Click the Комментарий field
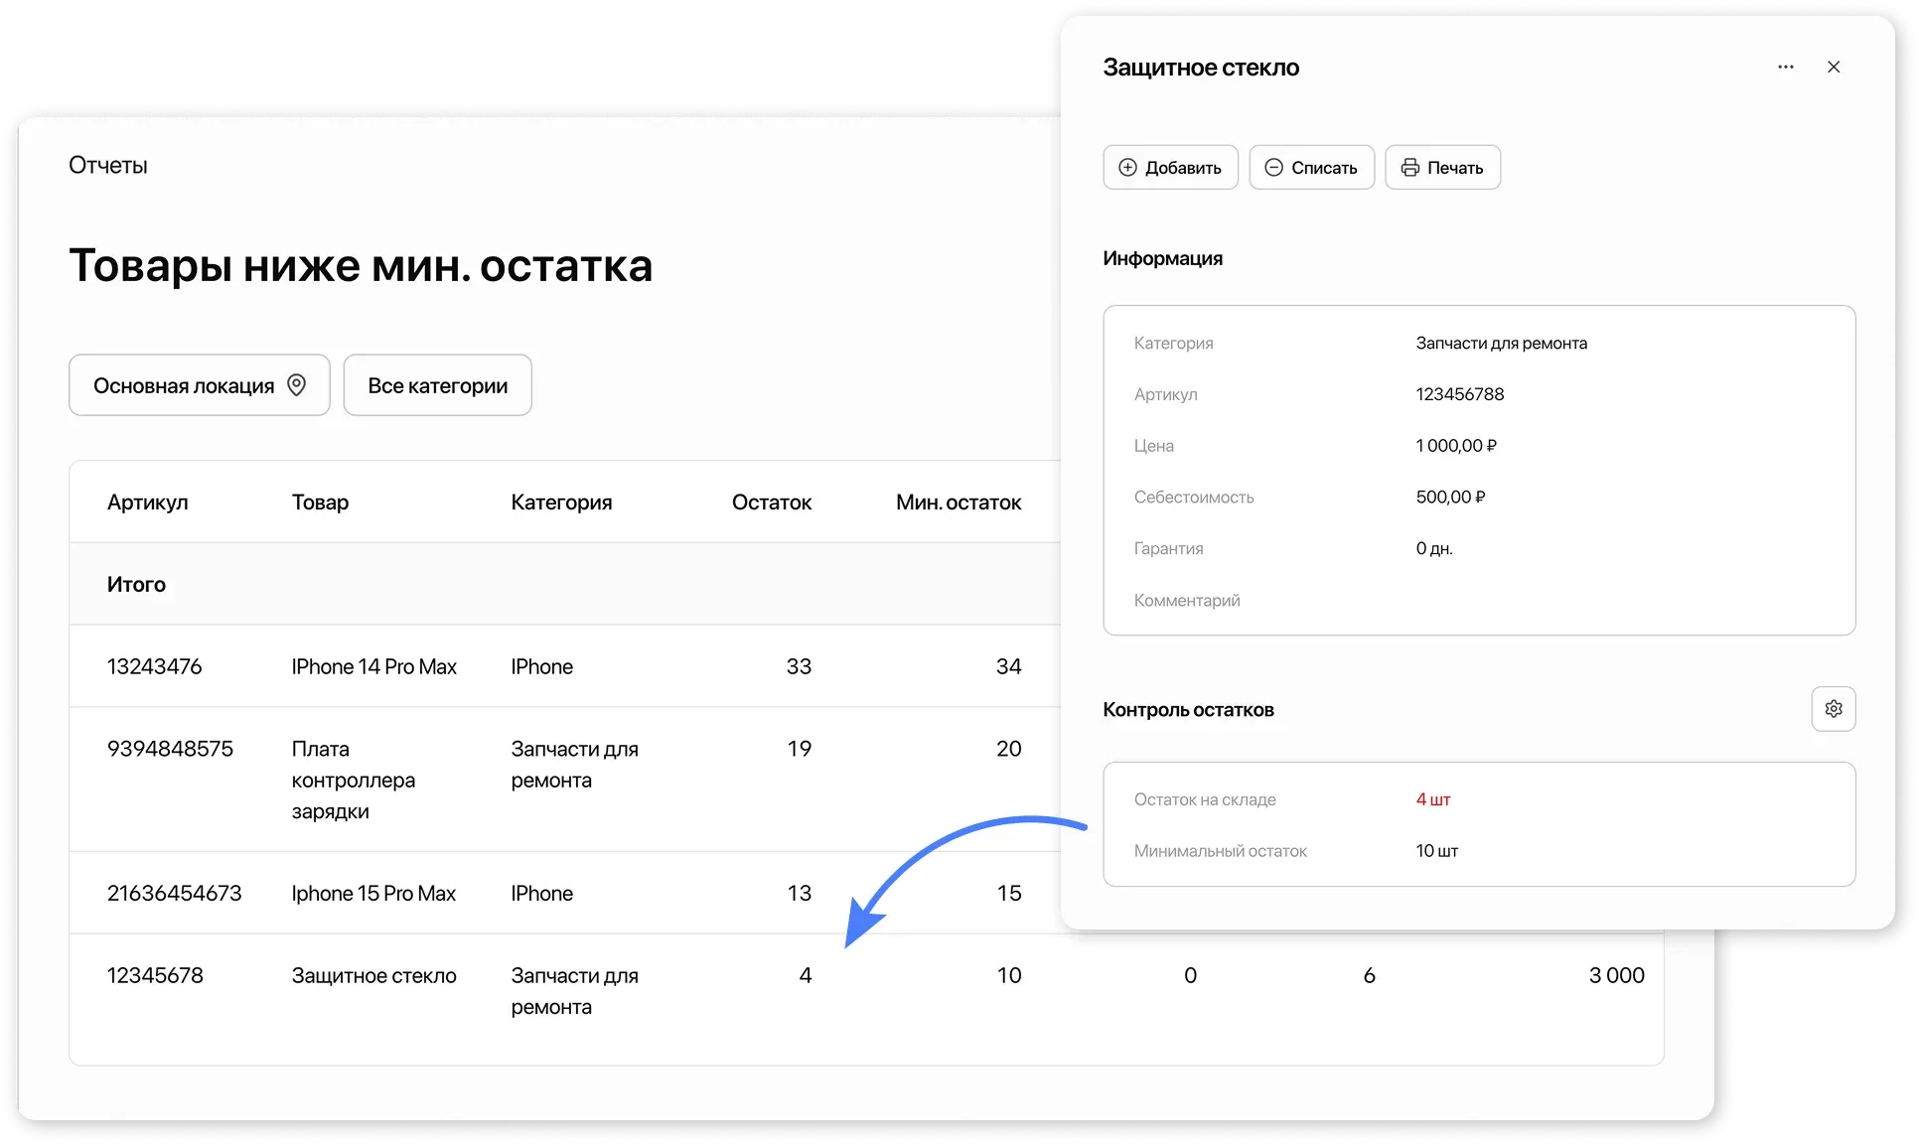 pyautogui.click(x=1186, y=600)
